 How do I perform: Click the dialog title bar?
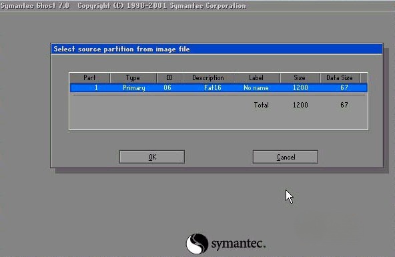[x=217, y=49]
